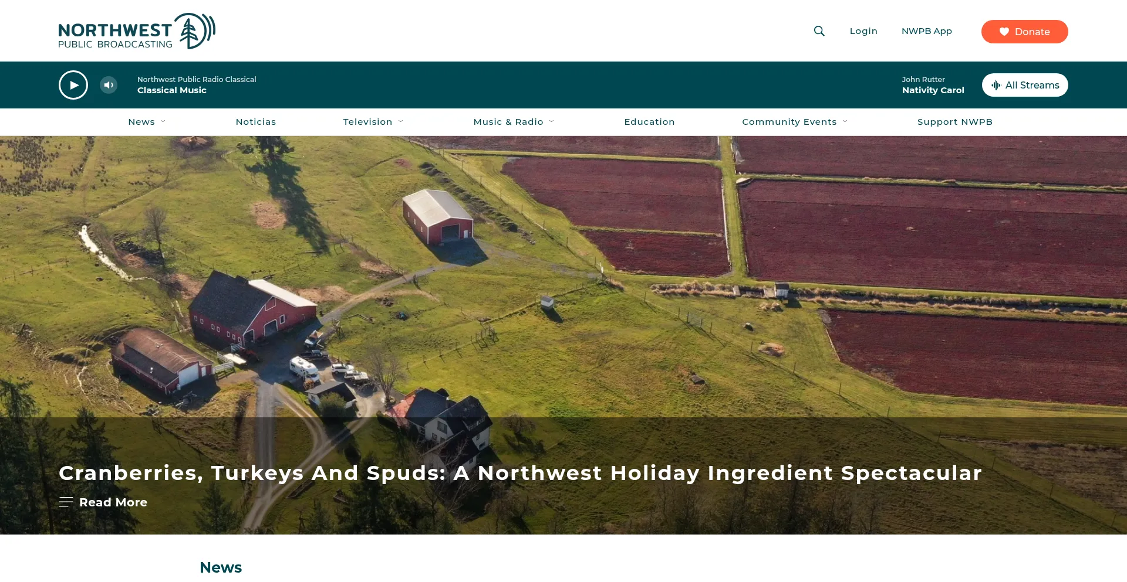Screen dimensions: 1127x582
Task: Click the Login link
Action: click(x=863, y=31)
